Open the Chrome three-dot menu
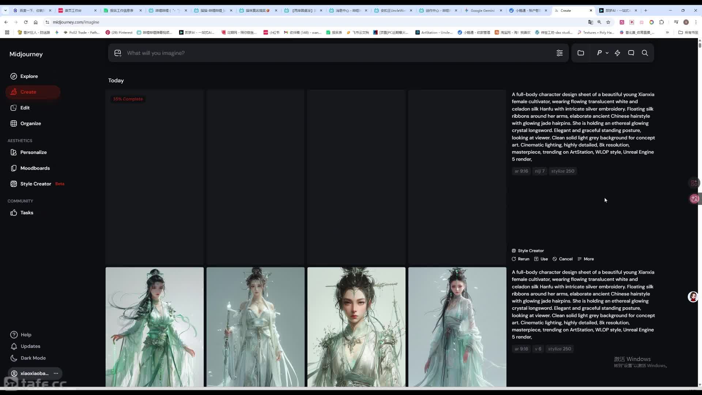The width and height of the screenshot is (702, 395). tap(695, 22)
